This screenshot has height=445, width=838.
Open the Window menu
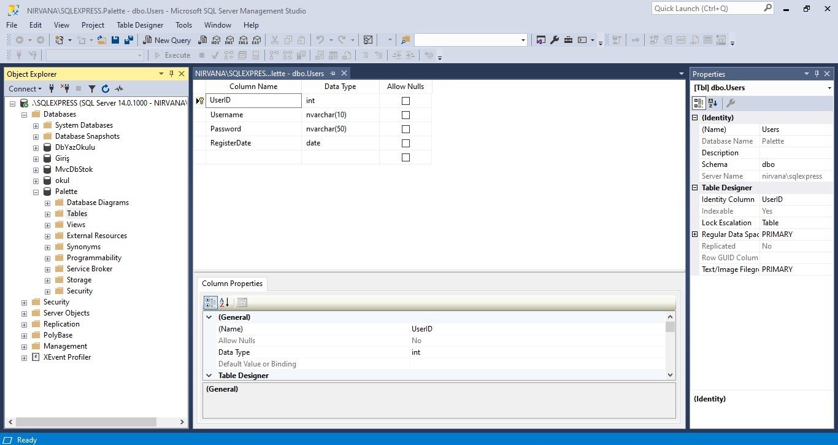(218, 25)
